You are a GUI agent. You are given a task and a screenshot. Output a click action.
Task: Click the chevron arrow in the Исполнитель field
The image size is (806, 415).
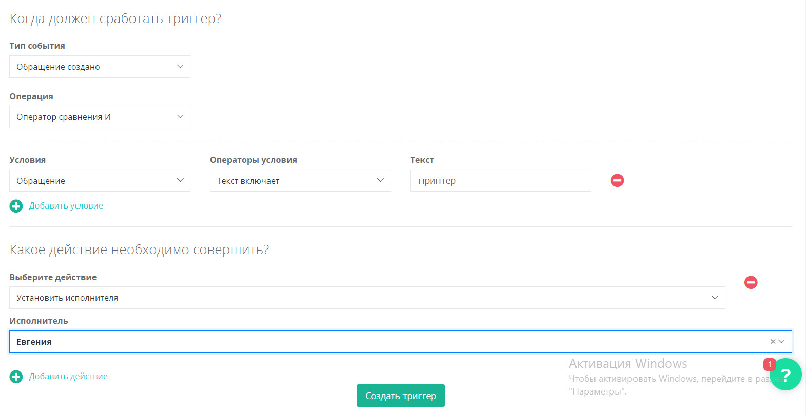coord(782,342)
